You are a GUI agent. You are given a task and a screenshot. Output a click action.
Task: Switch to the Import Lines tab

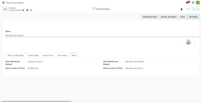click(x=48, y=55)
